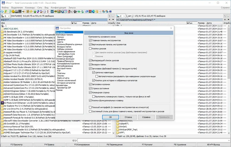
Task: Open the Справка menu in menu bar
Action: 225,7
